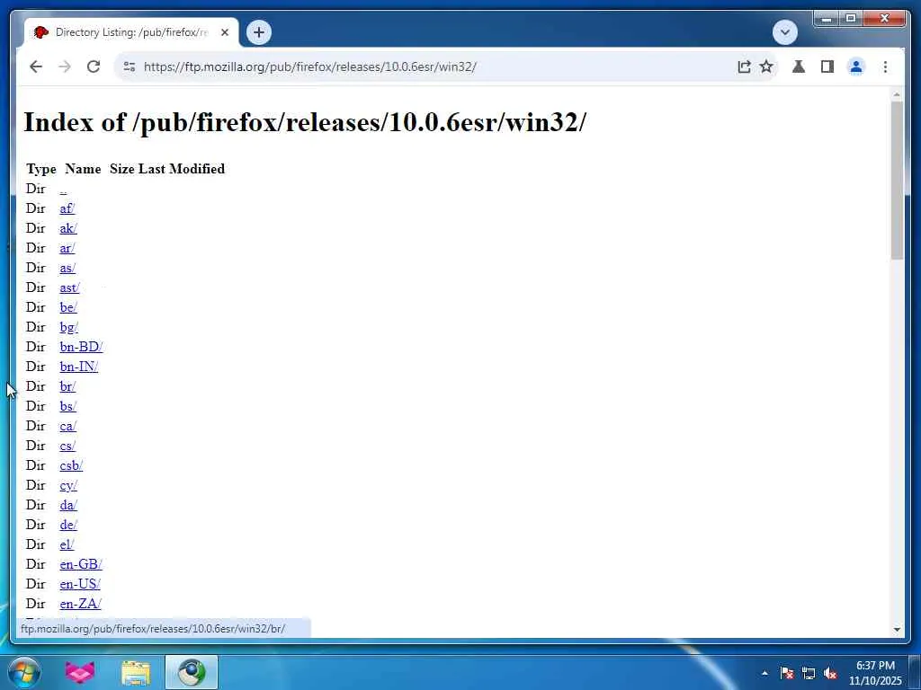This screenshot has width=921, height=690.
Task: Show hidden system tray icons
Action: pos(765,673)
